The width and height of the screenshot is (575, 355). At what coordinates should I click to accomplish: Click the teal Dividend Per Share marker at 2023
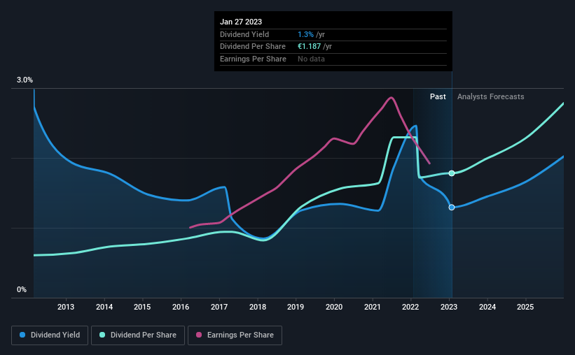coord(452,173)
